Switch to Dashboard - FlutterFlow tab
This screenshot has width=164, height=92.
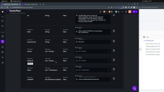click(x=11, y=4)
